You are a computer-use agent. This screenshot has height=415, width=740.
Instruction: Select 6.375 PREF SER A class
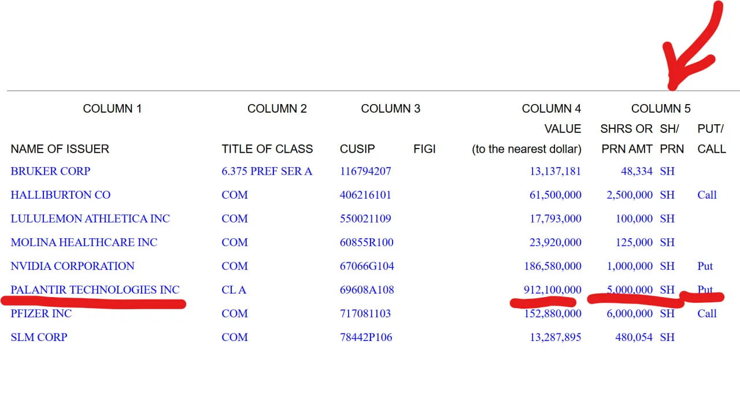pos(267,171)
